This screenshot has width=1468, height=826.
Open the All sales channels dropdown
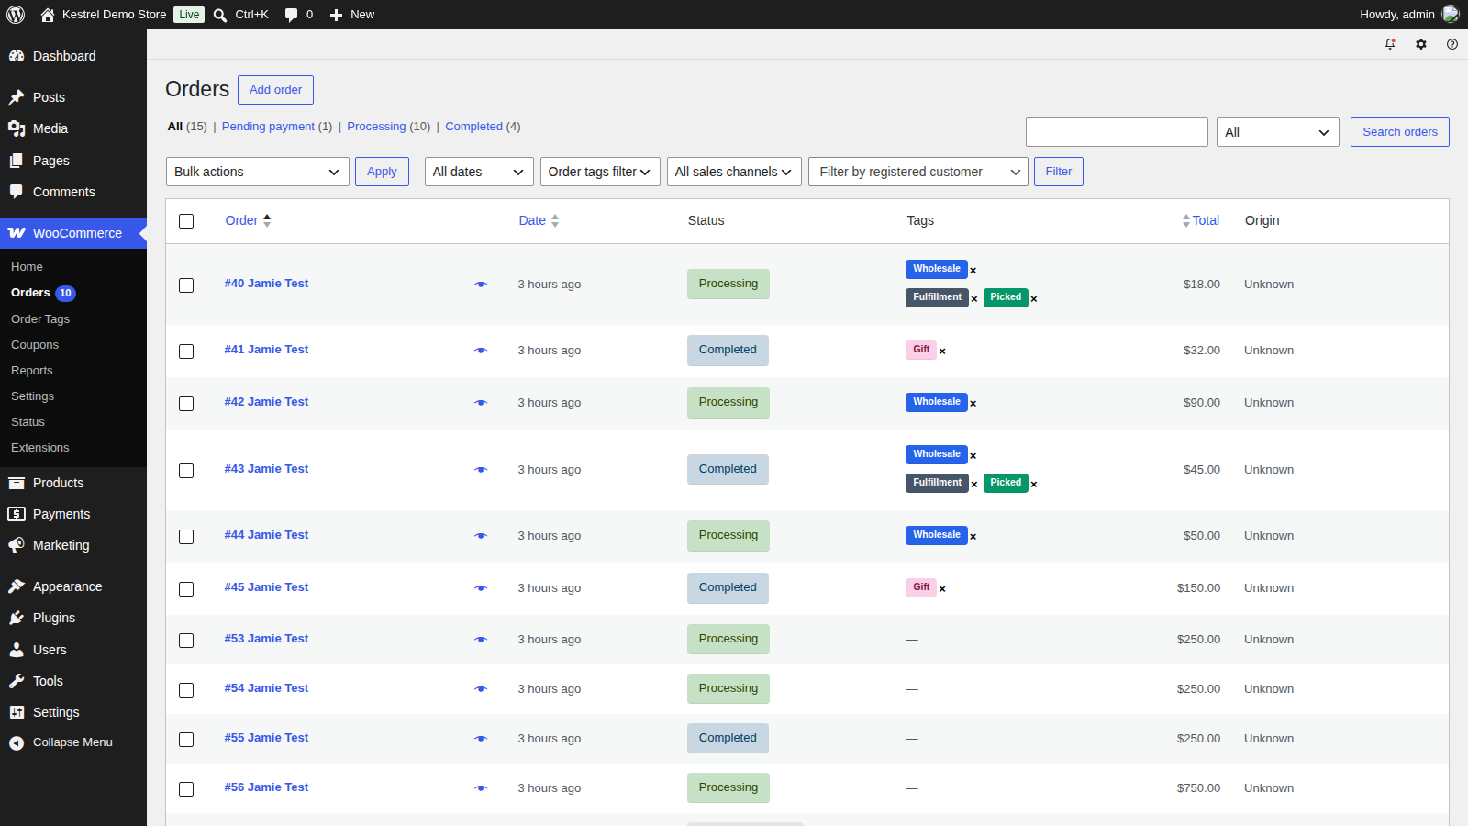coord(734,172)
